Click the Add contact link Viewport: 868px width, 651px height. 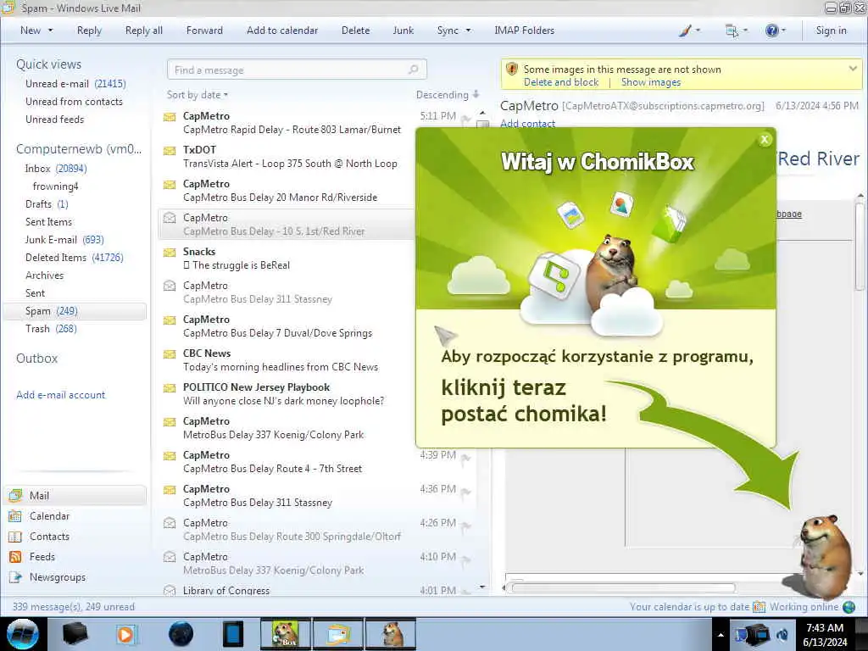(x=527, y=123)
